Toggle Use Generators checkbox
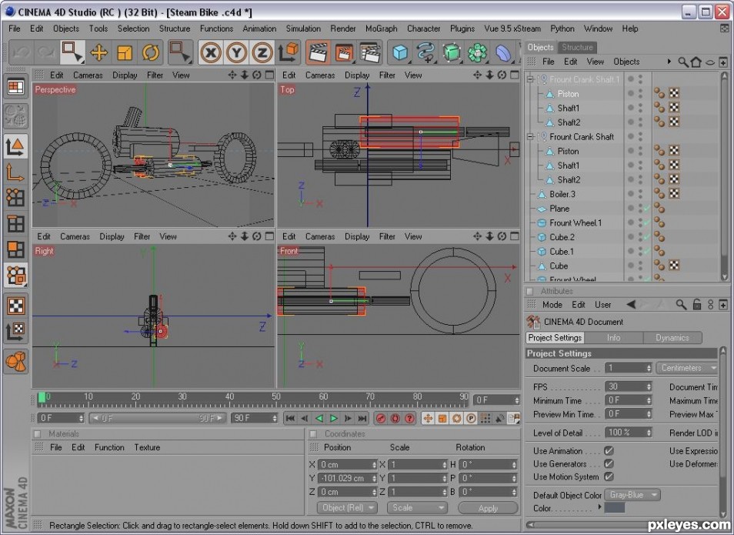Viewport: 734px width, 535px height. click(609, 463)
